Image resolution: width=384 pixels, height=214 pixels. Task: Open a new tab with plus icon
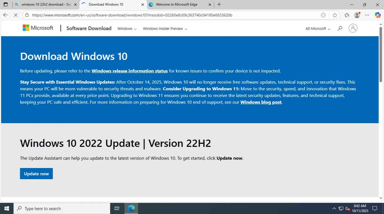[x=219, y=4]
